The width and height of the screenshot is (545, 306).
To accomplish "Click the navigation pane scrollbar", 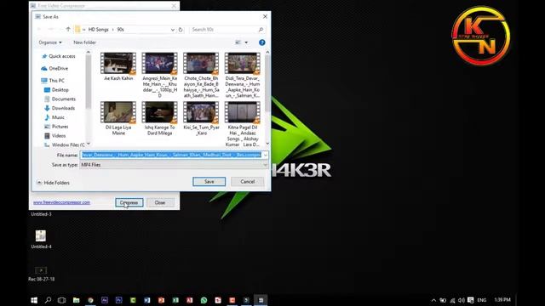I will pyautogui.click(x=89, y=82).
